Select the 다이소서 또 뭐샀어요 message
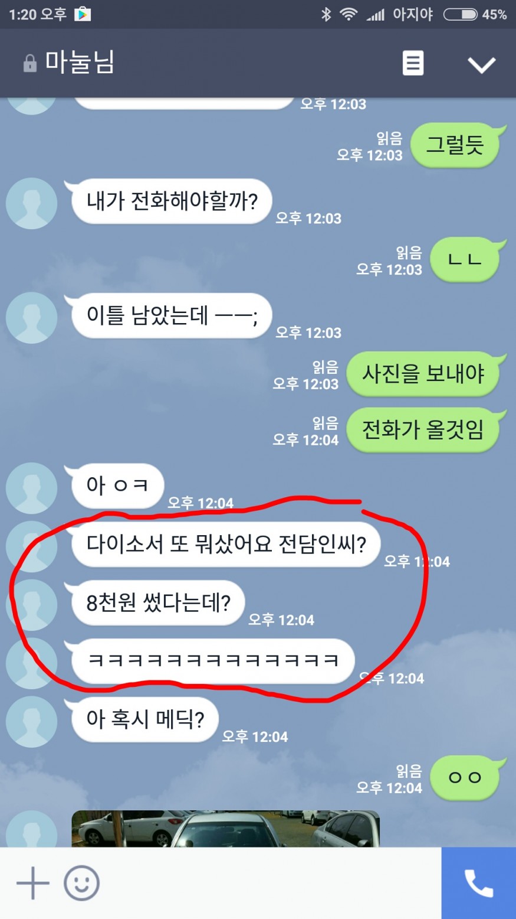This screenshot has height=919, width=516. pos(226,544)
